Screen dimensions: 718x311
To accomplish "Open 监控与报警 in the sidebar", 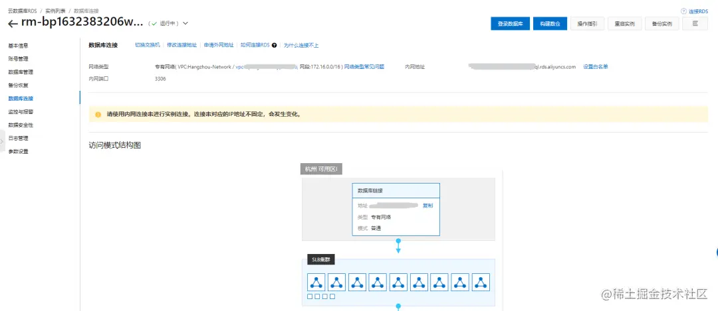I will tap(21, 111).
